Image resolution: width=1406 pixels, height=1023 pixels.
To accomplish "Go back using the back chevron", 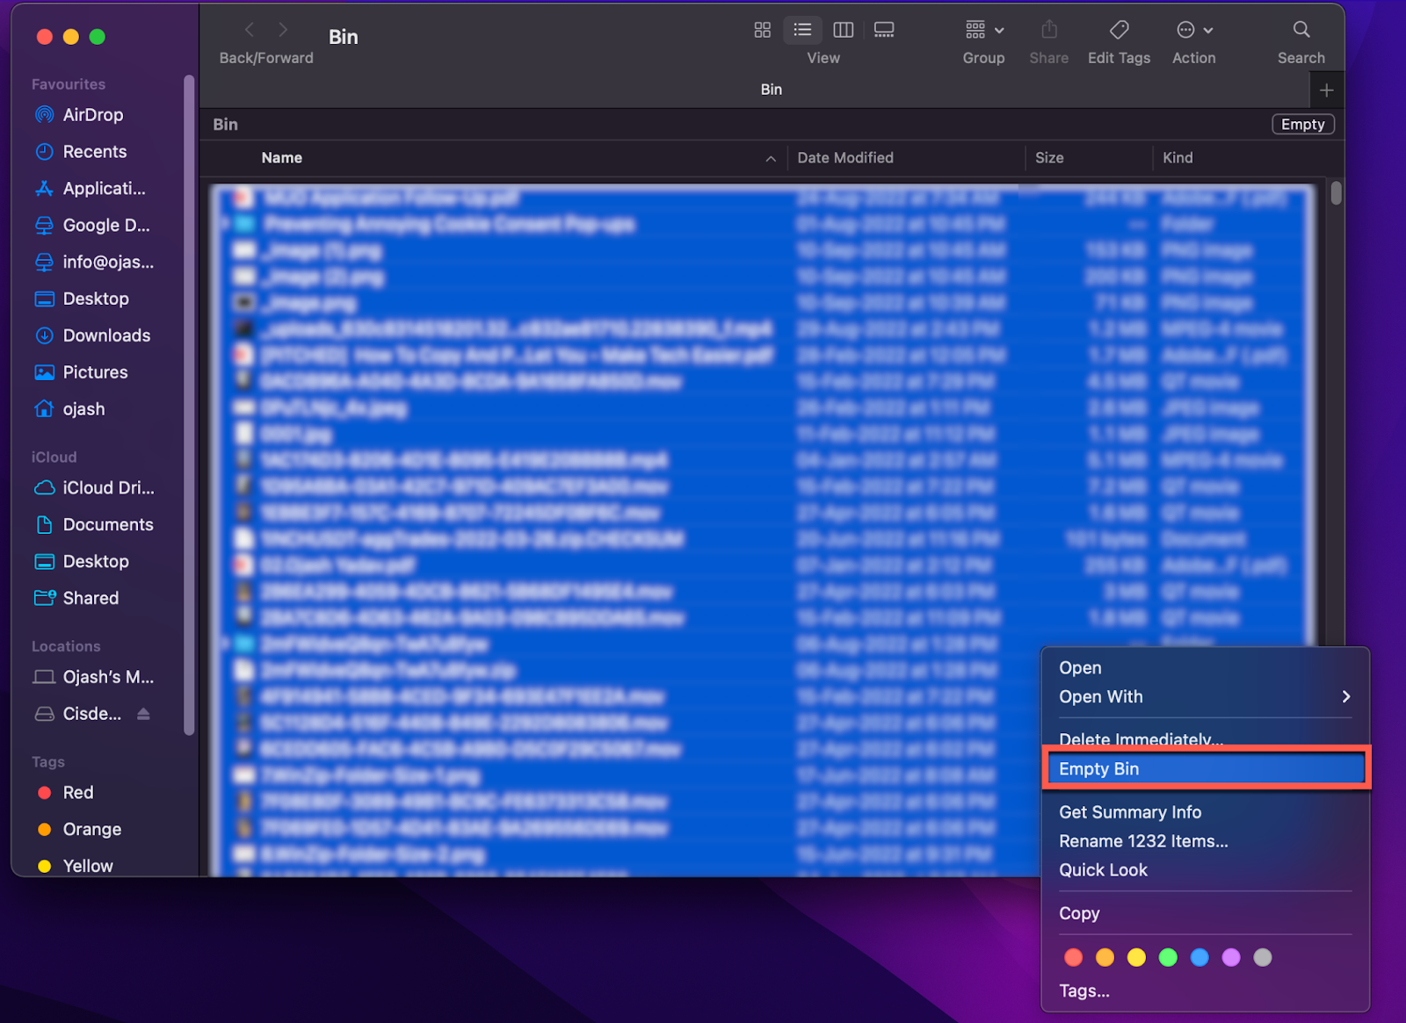I will [x=250, y=30].
